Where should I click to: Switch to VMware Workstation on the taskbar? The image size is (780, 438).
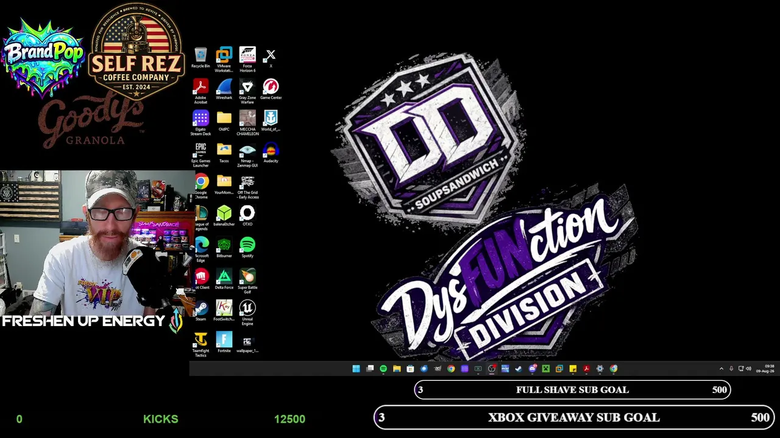pos(559,369)
